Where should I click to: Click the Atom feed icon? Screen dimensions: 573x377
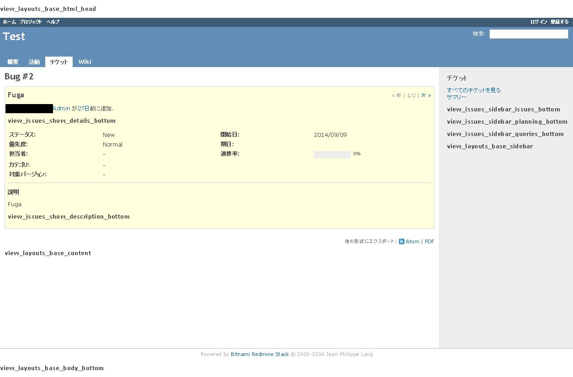pyautogui.click(x=402, y=241)
